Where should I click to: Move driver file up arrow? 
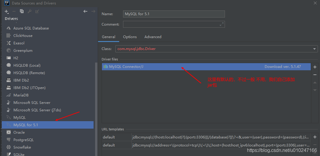pos(315,82)
